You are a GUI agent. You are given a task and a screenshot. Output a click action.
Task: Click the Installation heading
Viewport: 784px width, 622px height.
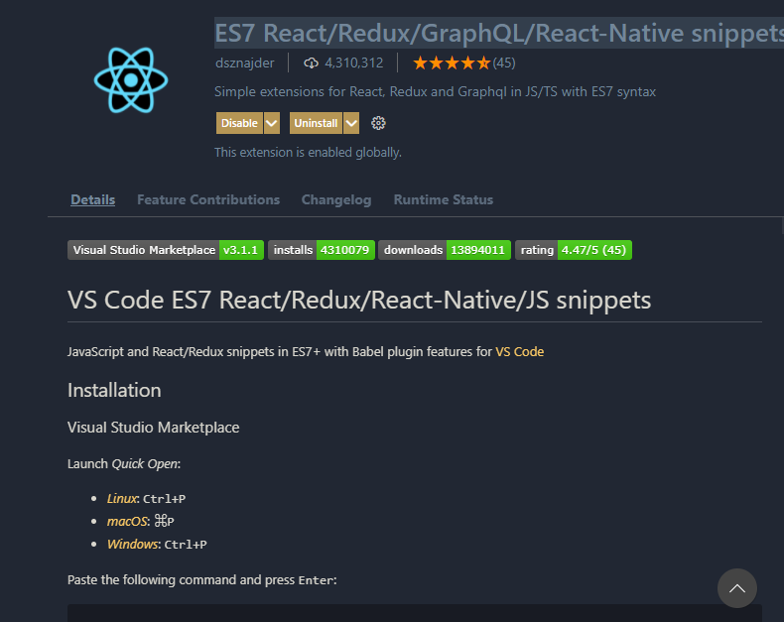click(x=114, y=390)
